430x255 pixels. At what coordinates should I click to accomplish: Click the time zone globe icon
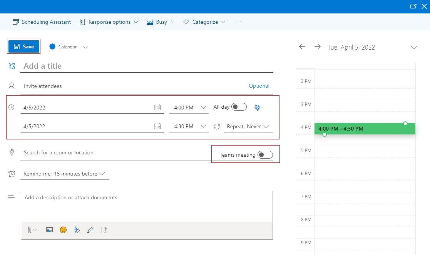coord(257,108)
